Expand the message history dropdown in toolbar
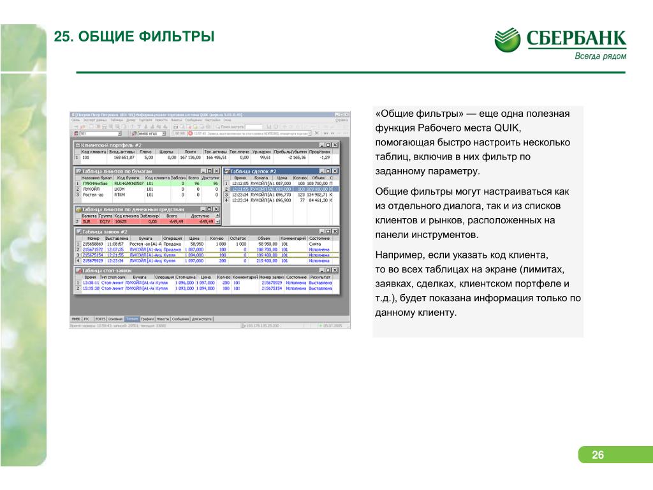Screen dimensions: 653x490 pos(309,133)
